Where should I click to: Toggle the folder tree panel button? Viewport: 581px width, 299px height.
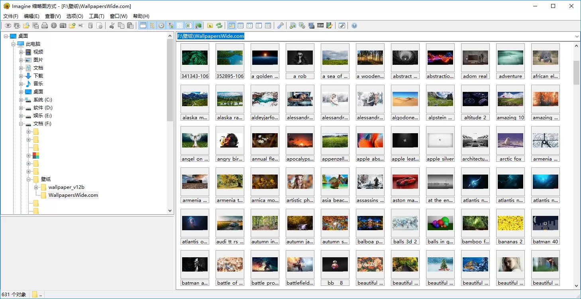point(152,26)
